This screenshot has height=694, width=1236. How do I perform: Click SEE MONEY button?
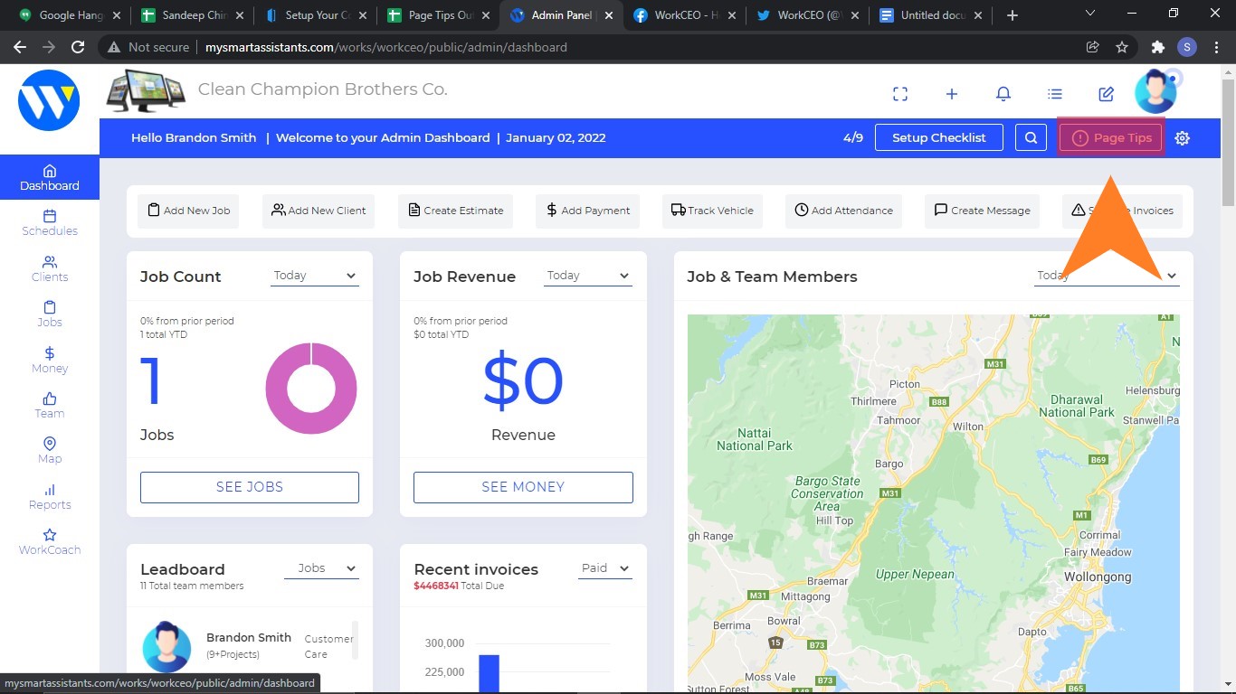click(523, 487)
